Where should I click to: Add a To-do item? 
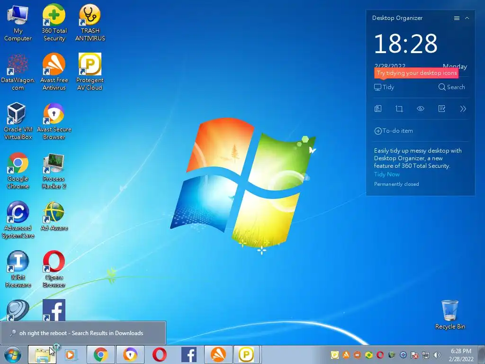point(394,131)
